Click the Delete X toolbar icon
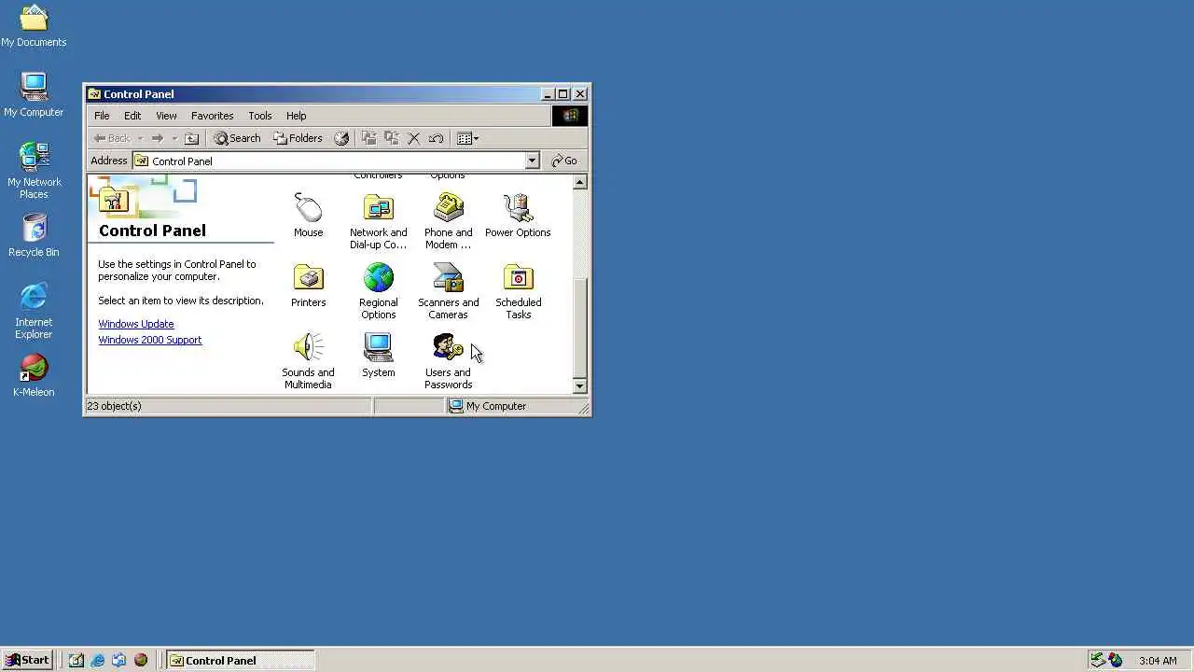The height and width of the screenshot is (672, 1194). pyautogui.click(x=414, y=138)
